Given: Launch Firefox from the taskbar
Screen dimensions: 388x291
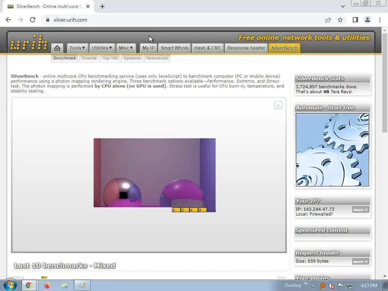Looking at the screenshot, I should tap(47, 286).
